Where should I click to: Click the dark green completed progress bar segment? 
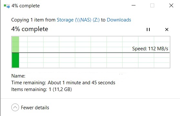point(15,60)
